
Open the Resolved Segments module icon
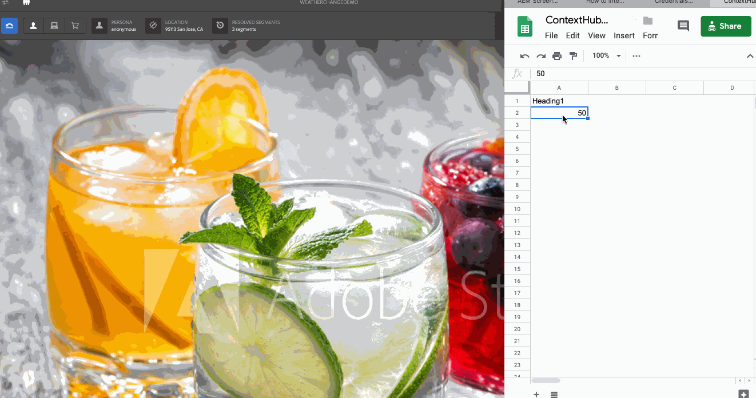[220, 26]
